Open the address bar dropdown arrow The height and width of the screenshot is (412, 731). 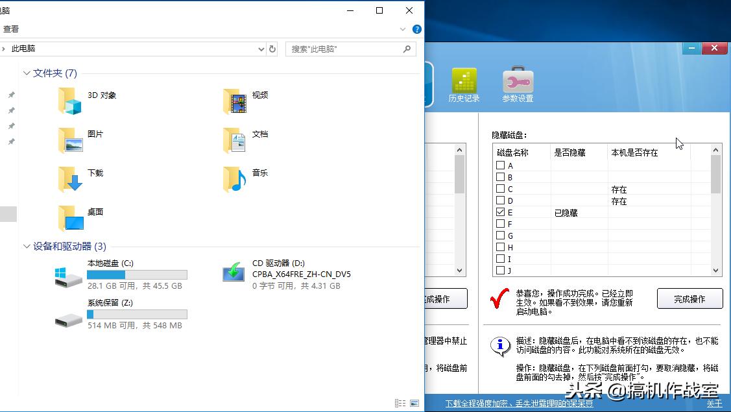pyautogui.click(x=261, y=49)
